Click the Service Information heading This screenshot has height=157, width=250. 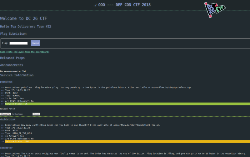point(17,75)
